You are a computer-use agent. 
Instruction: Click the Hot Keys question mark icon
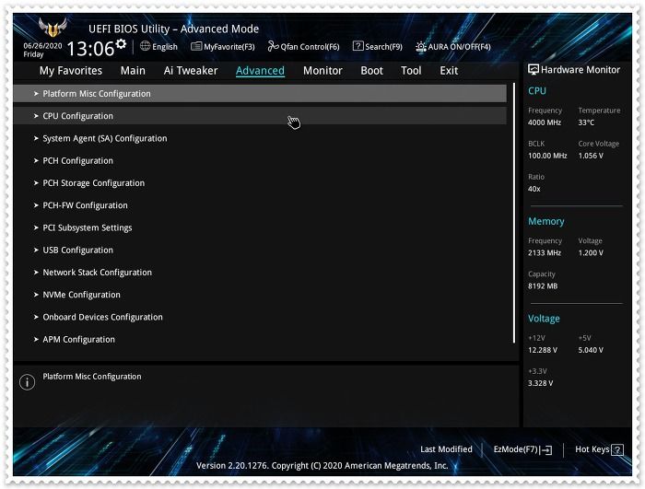pyautogui.click(x=617, y=450)
